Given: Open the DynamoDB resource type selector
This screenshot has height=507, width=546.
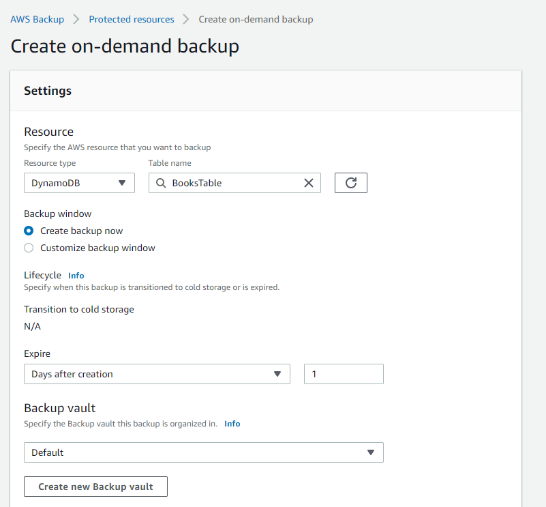Looking at the screenshot, I should (79, 182).
